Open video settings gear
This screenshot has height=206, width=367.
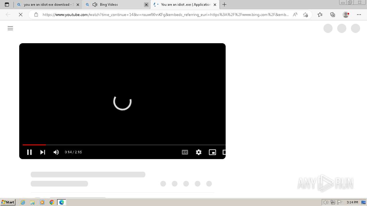(199, 152)
